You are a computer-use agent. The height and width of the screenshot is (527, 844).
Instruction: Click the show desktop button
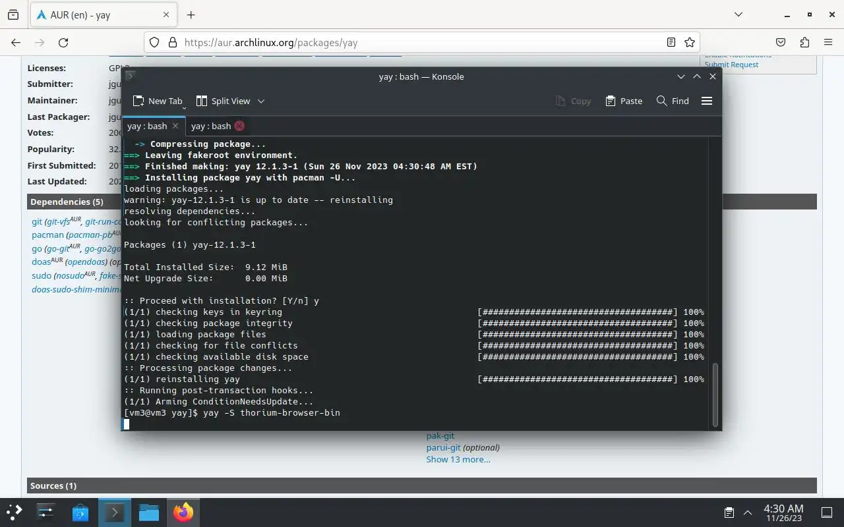(827, 513)
